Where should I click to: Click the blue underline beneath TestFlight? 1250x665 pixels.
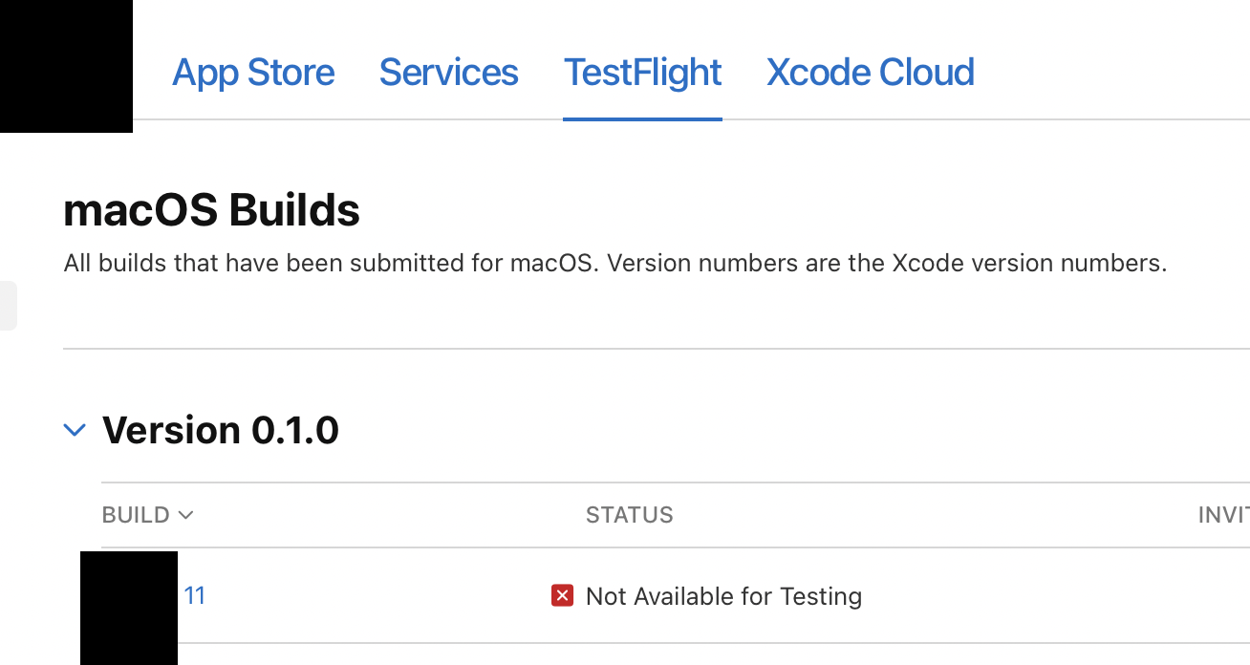tap(642, 119)
